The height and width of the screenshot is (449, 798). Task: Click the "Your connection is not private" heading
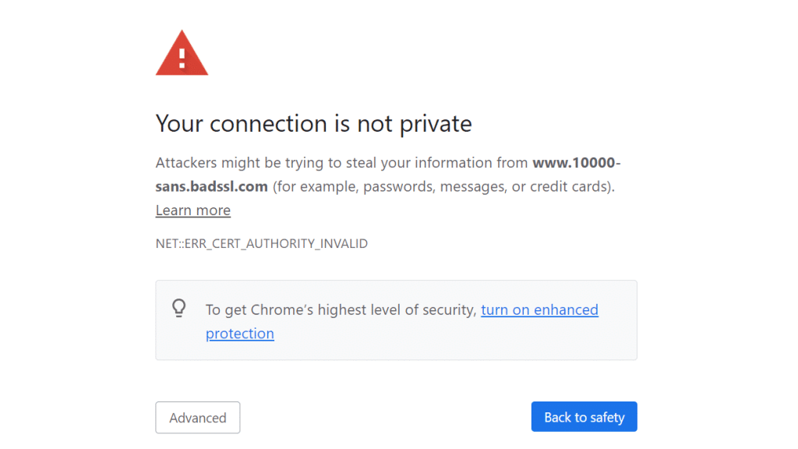(x=313, y=123)
